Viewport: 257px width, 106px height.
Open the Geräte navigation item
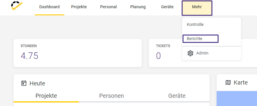pyautogui.click(x=167, y=7)
